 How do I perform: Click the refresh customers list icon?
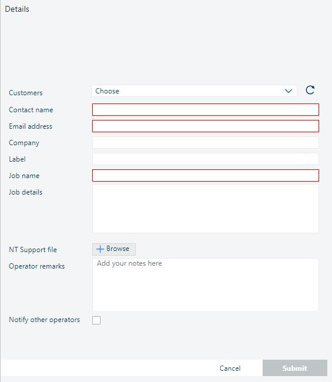click(x=310, y=90)
